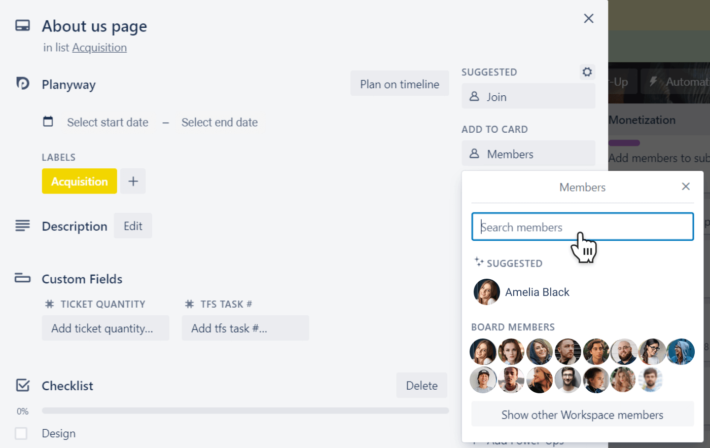The height and width of the screenshot is (448, 710).
Task: Click the person icon on the Join button
Action: (x=475, y=96)
